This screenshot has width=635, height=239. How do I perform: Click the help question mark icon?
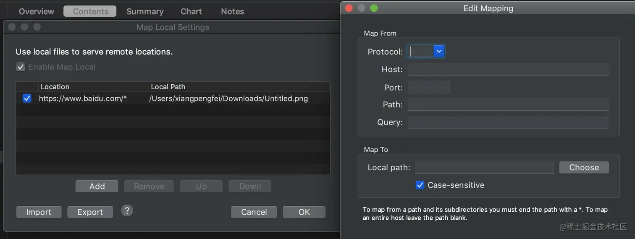point(127,210)
